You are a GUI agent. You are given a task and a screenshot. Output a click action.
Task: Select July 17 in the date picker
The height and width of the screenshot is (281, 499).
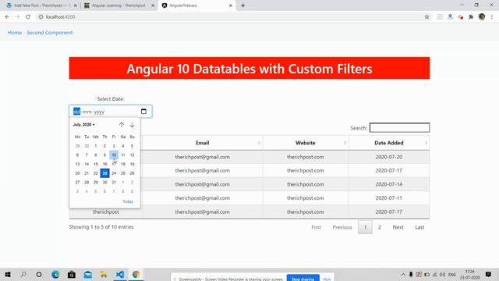114,164
